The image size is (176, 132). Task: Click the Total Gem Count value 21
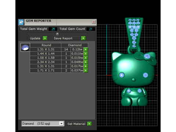coord(91,29)
